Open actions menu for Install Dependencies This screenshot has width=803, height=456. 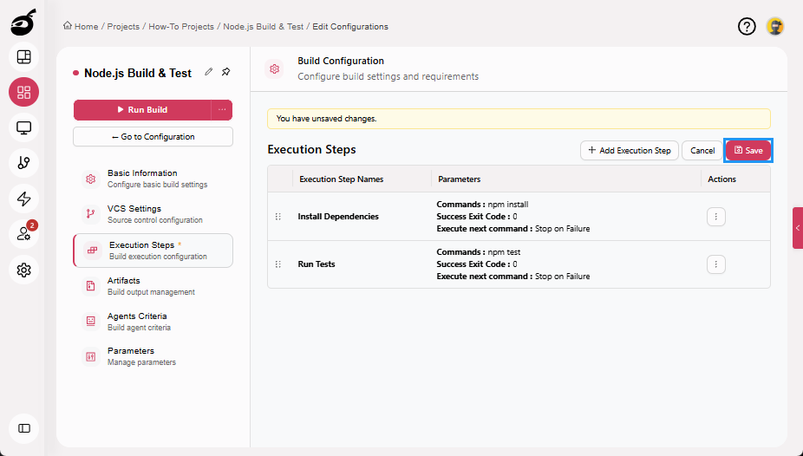coord(716,217)
